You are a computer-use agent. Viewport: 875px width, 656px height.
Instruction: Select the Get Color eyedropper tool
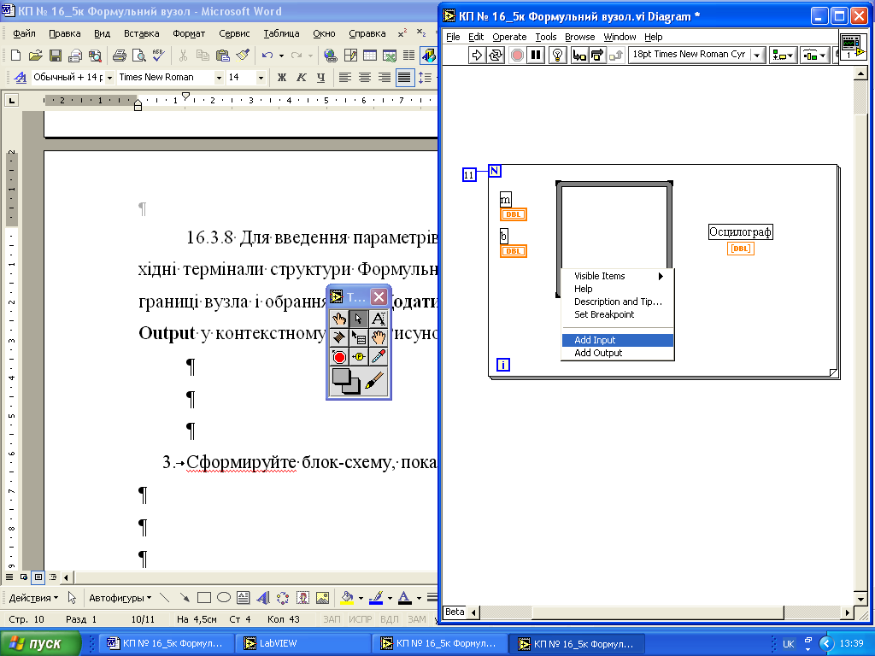tap(379, 356)
